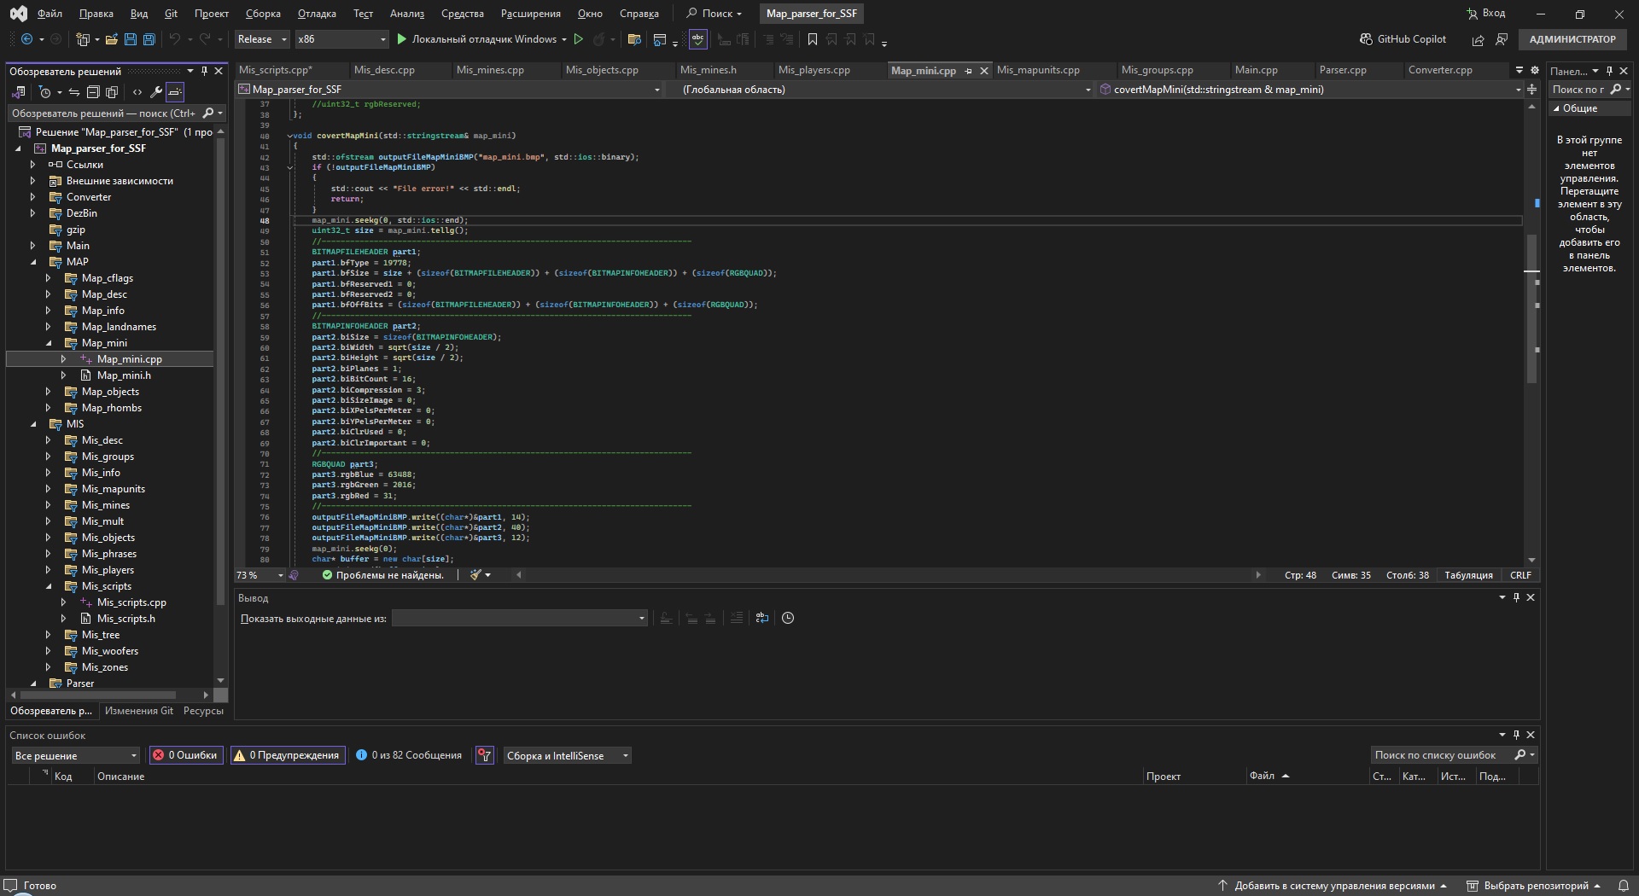Expand the Mis_desc folder node
Screen dimensions: 1639x896
[49, 440]
